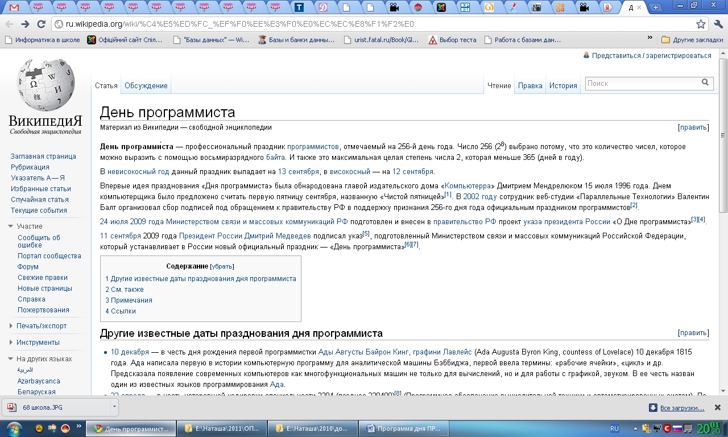
Task: Open the downloaded 68 школа.JPG file
Action: click(56, 407)
